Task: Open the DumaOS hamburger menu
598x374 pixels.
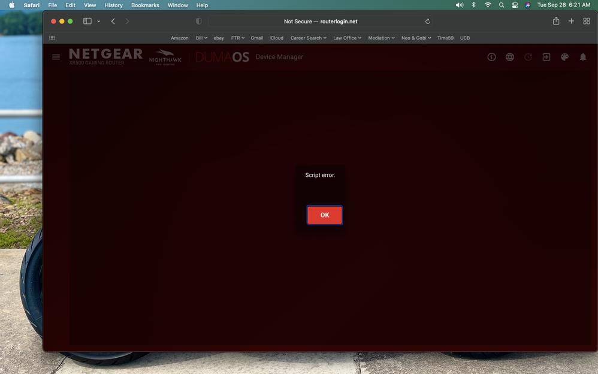Action: (x=56, y=57)
